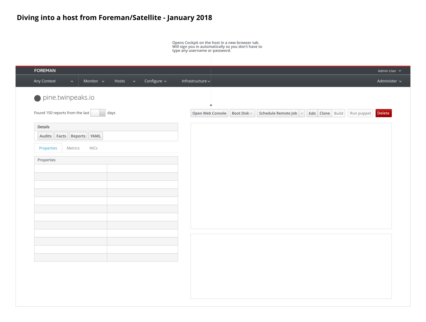
Task: Click the red Delete button
Action: click(384, 113)
